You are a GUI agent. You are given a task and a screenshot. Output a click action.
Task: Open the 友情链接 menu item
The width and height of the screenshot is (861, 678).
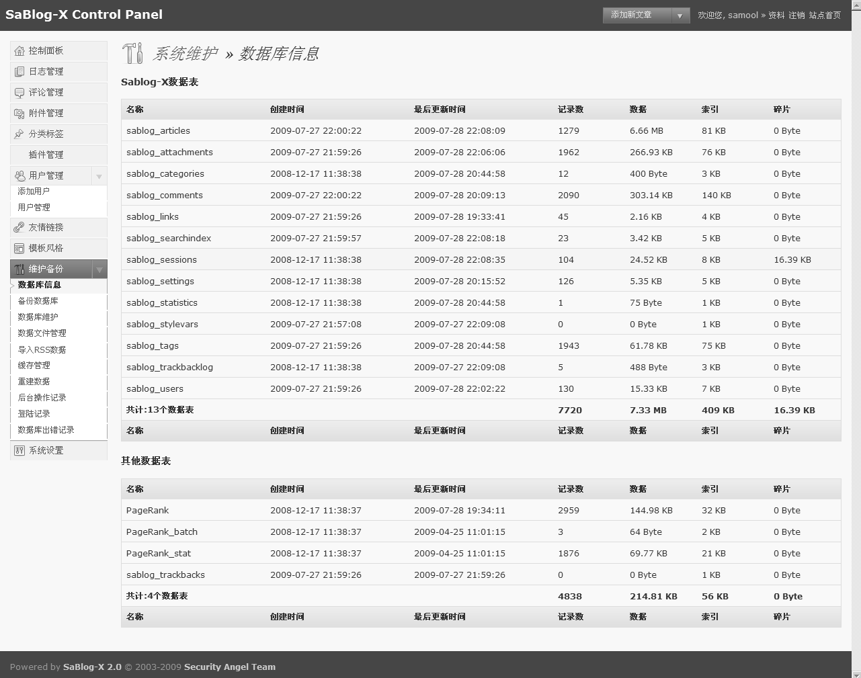(58, 228)
